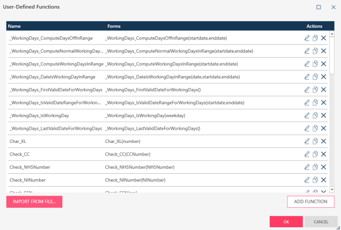
Task: Click the scrollbar up arrow
Action: [332, 34]
